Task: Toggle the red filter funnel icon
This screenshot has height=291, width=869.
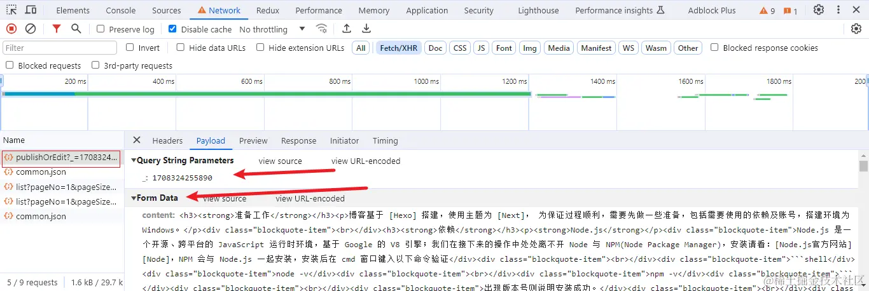Action: click(57, 29)
